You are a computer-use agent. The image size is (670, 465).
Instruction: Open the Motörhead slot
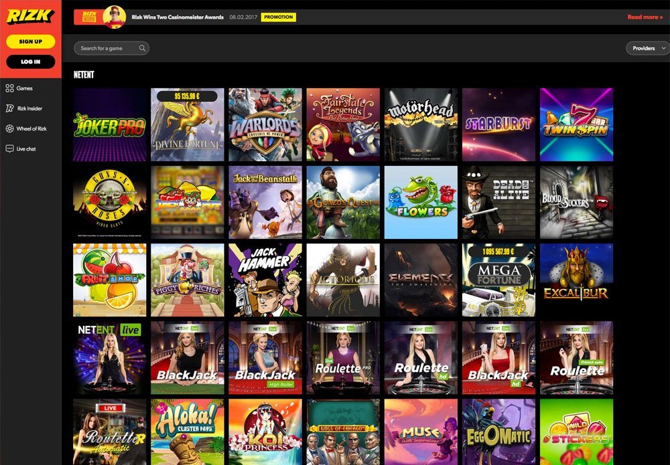421,124
